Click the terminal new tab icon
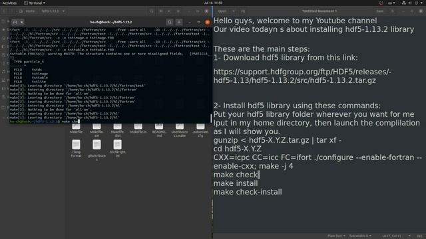 (15, 22)
